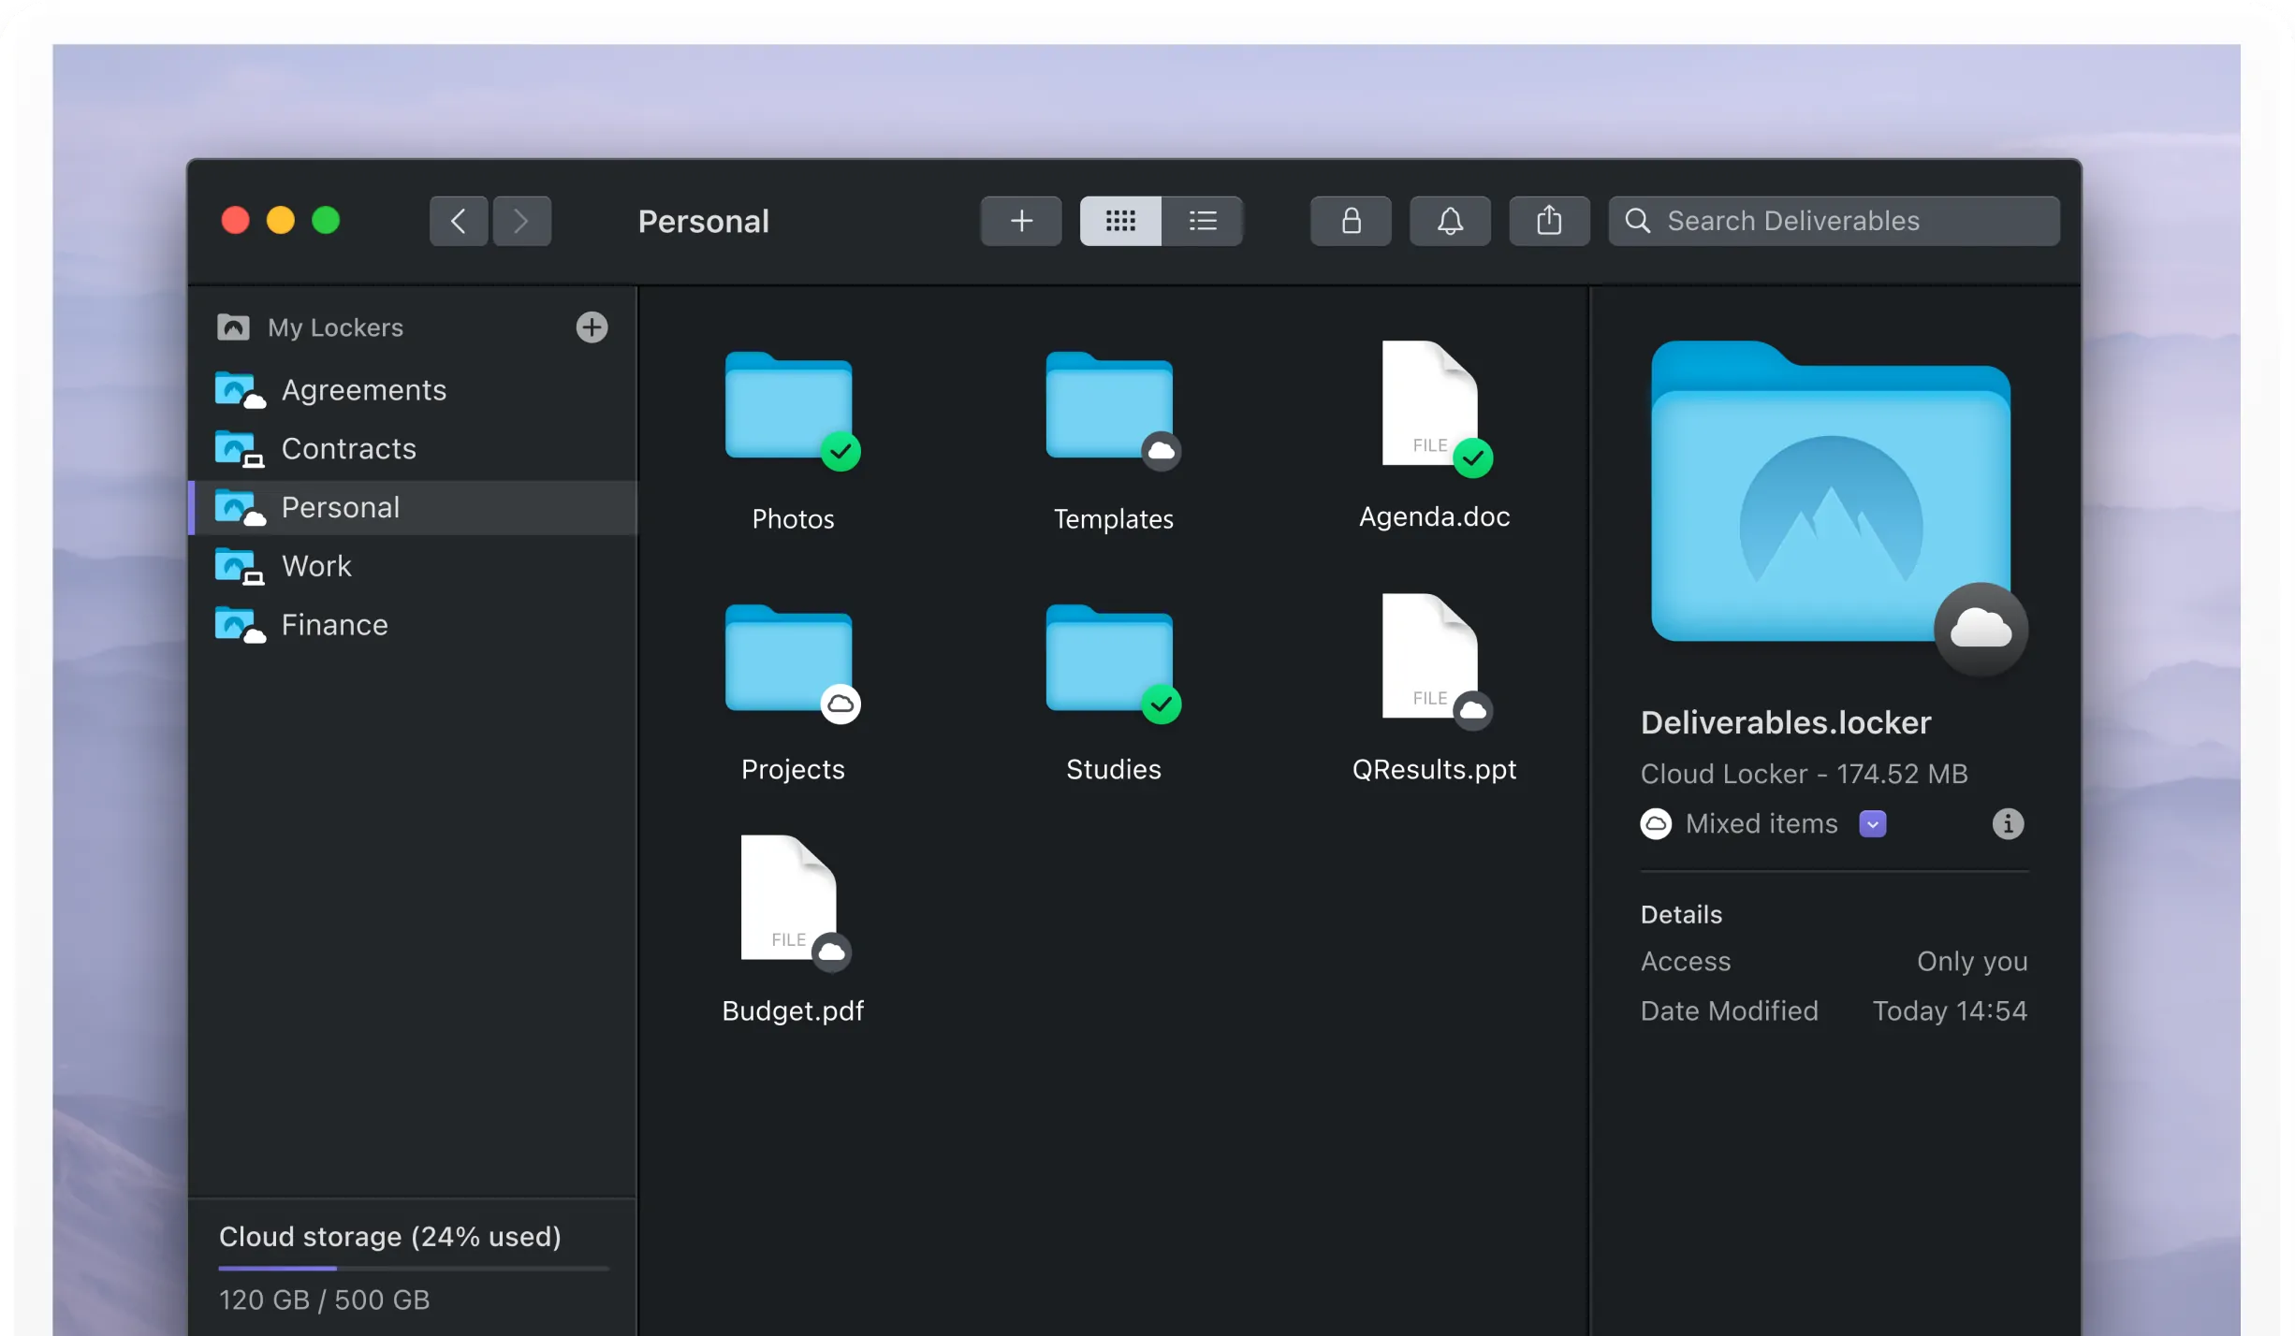
Task: Open the Work locker in the sidebar
Action: [317, 565]
